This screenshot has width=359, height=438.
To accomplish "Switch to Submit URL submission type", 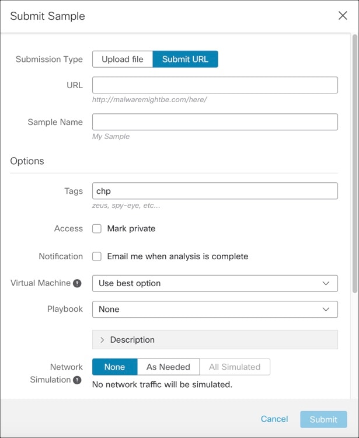I will click(185, 59).
